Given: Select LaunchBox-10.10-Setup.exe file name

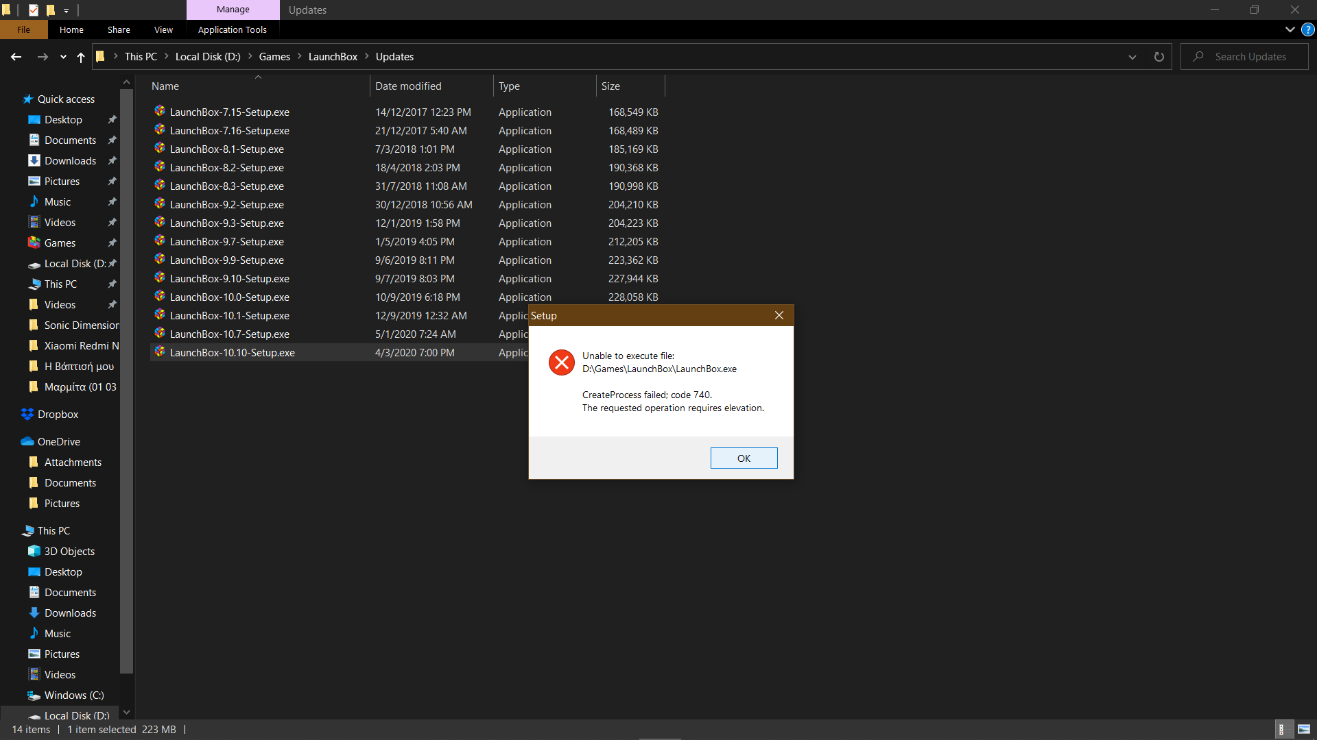Looking at the screenshot, I should (233, 353).
